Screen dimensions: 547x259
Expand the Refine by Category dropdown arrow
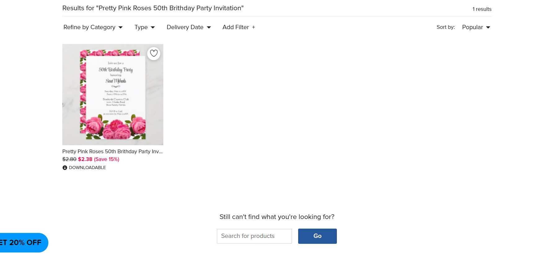click(x=121, y=27)
